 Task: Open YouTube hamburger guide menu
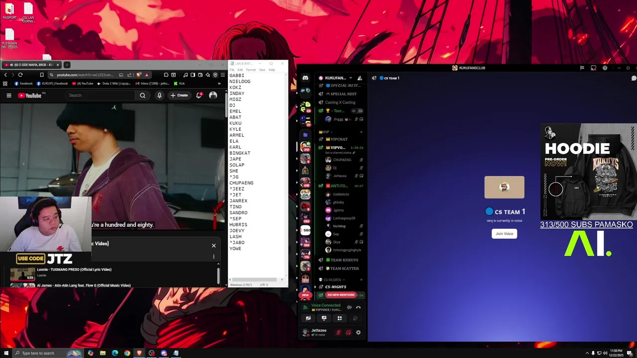(x=9, y=95)
